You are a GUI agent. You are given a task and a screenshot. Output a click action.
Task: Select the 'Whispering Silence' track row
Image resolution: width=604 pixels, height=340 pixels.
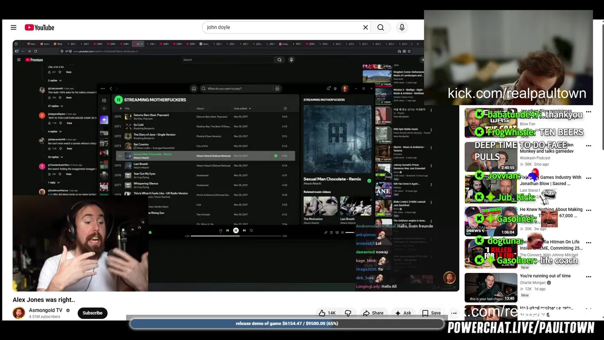pos(205,185)
